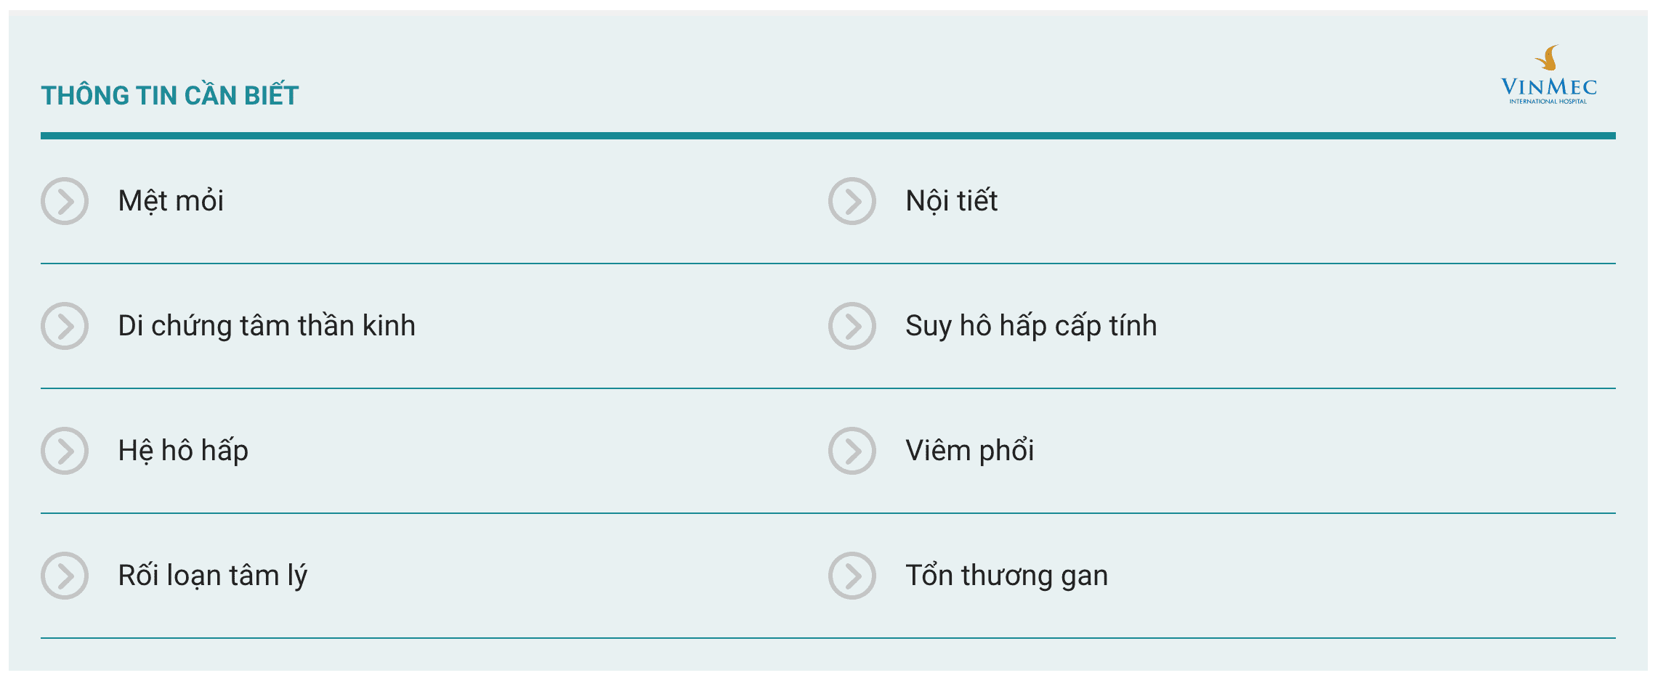Open the Nội tiết link

951,201
